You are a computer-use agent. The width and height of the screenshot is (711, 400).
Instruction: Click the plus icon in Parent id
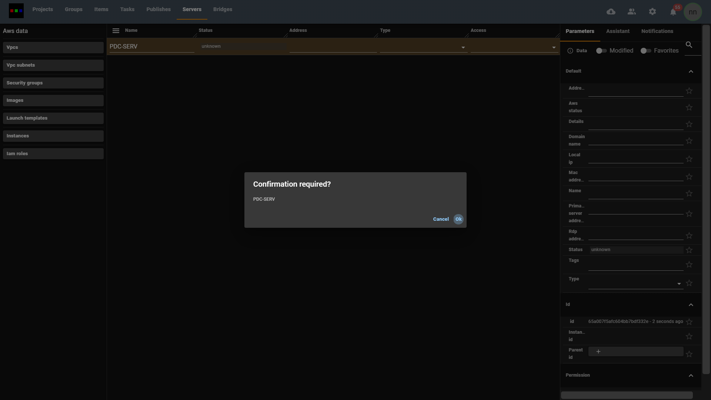pos(598,351)
